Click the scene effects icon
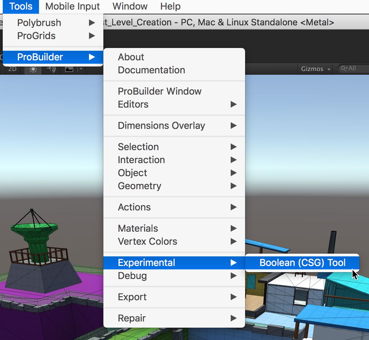 (69, 69)
